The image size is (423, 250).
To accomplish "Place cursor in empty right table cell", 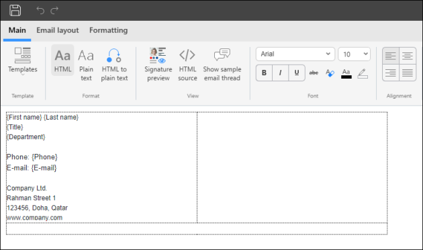I will click(x=292, y=167).
